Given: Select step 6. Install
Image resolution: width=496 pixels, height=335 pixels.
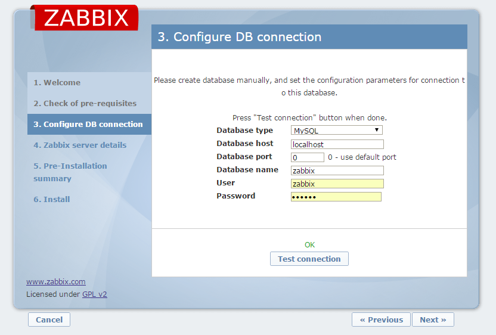Looking at the screenshot, I should point(89,199).
